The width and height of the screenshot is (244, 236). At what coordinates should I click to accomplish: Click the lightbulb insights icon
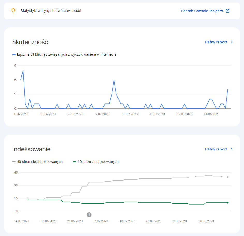(x=13, y=11)
